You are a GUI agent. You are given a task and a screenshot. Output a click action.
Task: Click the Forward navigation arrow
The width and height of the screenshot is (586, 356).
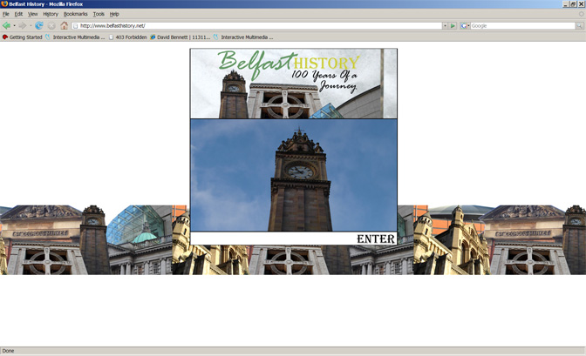(22, 25)
